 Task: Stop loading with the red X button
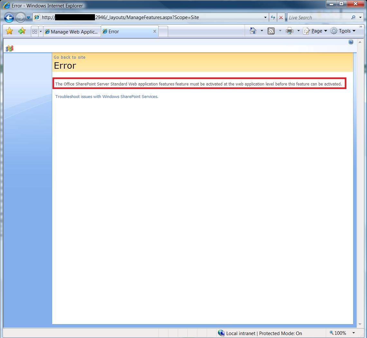[x=281, y=17]
